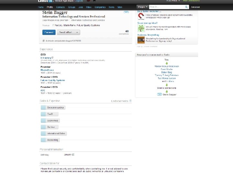Focus the search input field
Image resolution: width=233 pixels, height=175 pixels.
(167, 7)
